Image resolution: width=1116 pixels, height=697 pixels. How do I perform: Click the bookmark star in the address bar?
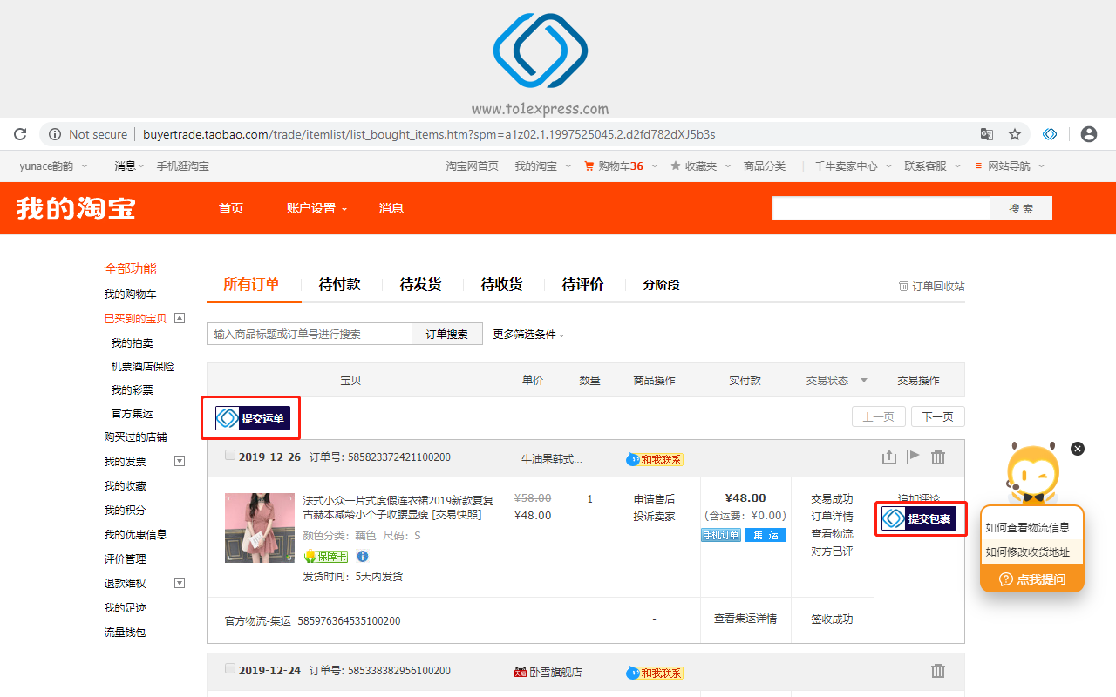tap(1014, 134)
